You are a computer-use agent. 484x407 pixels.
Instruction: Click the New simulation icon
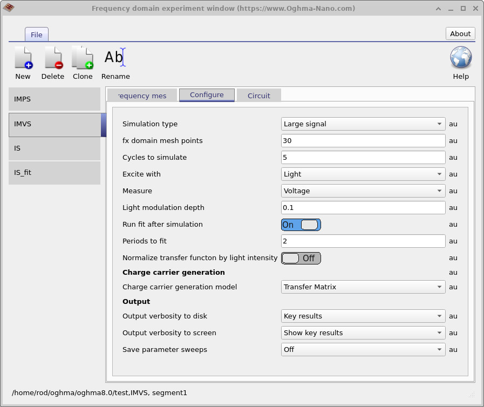23,57
